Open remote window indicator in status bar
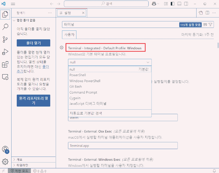 pyautogui.click(x=3, y=171)
